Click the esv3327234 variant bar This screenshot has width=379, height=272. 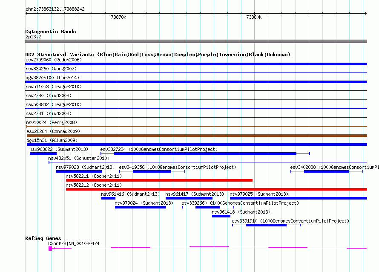pyautogui.click(x=205, y=153)
